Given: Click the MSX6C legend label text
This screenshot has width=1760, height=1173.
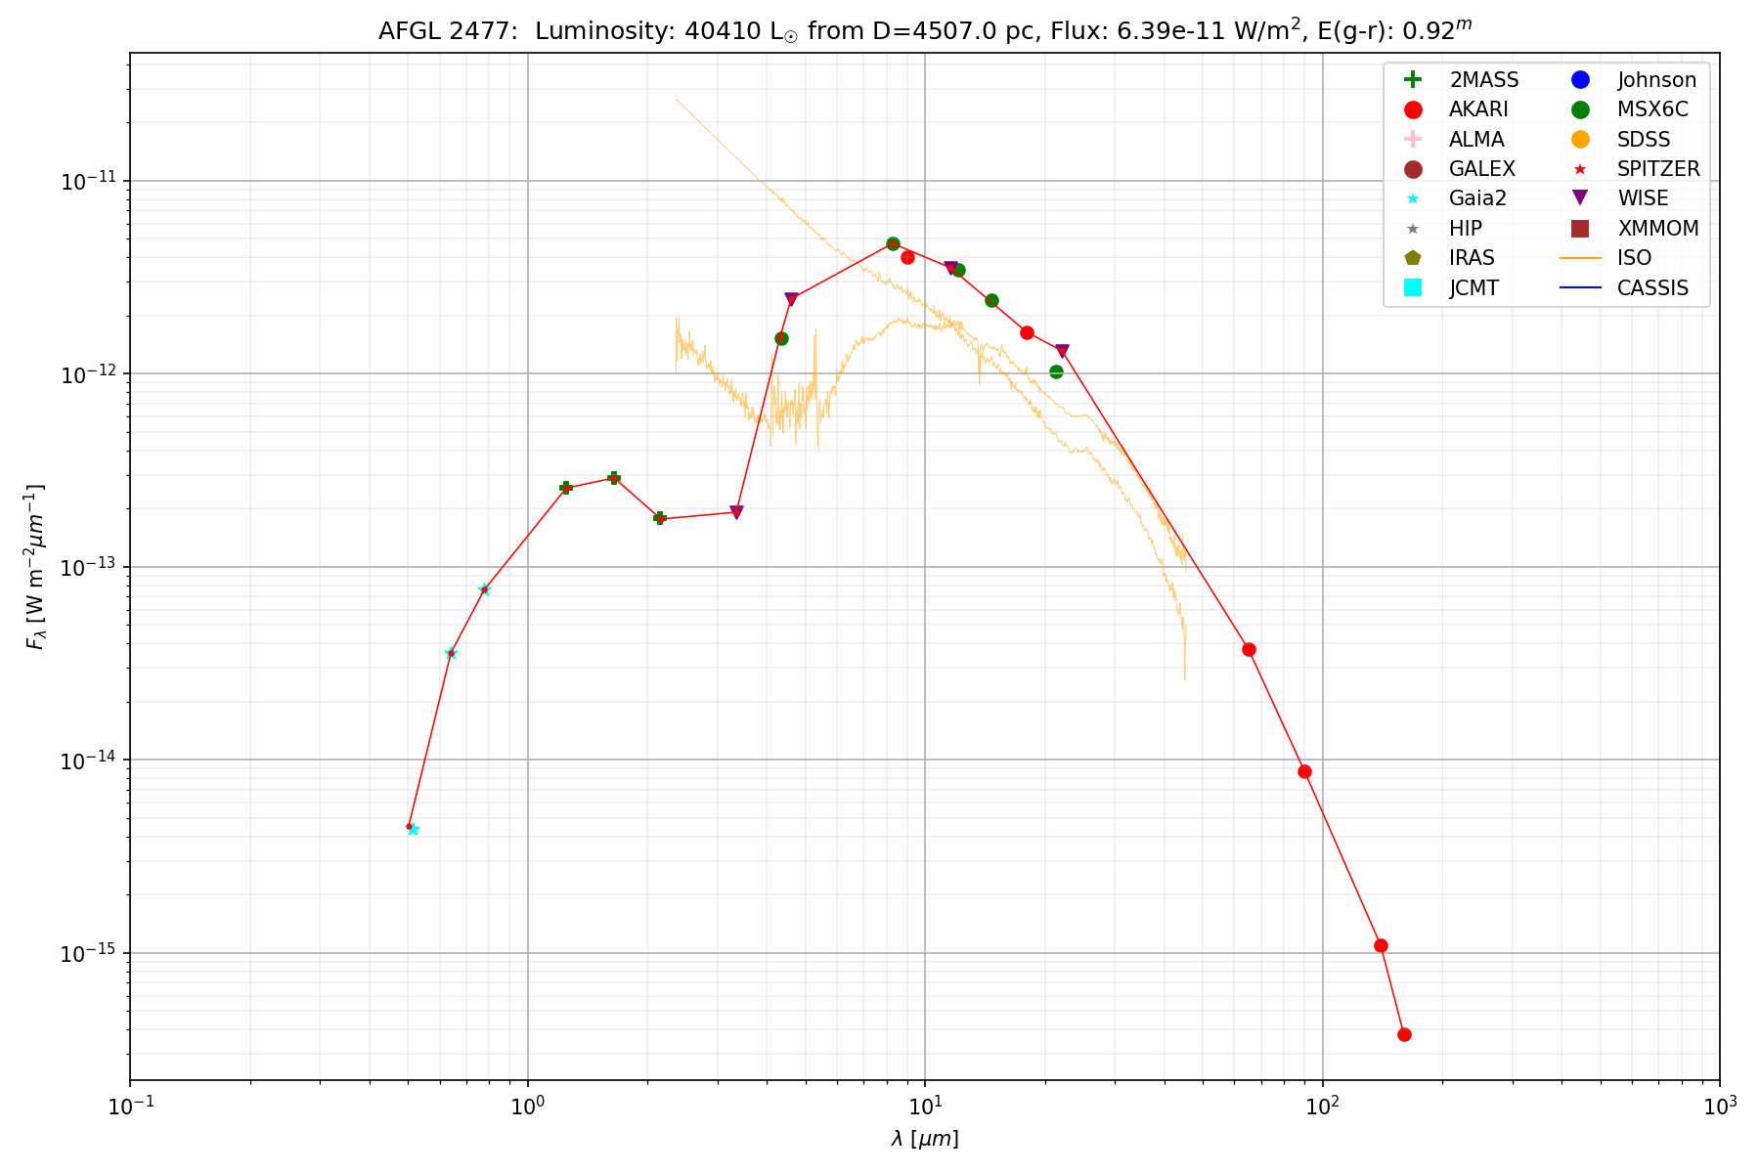Looking at the screenshot, I should tap(1652, 109).
